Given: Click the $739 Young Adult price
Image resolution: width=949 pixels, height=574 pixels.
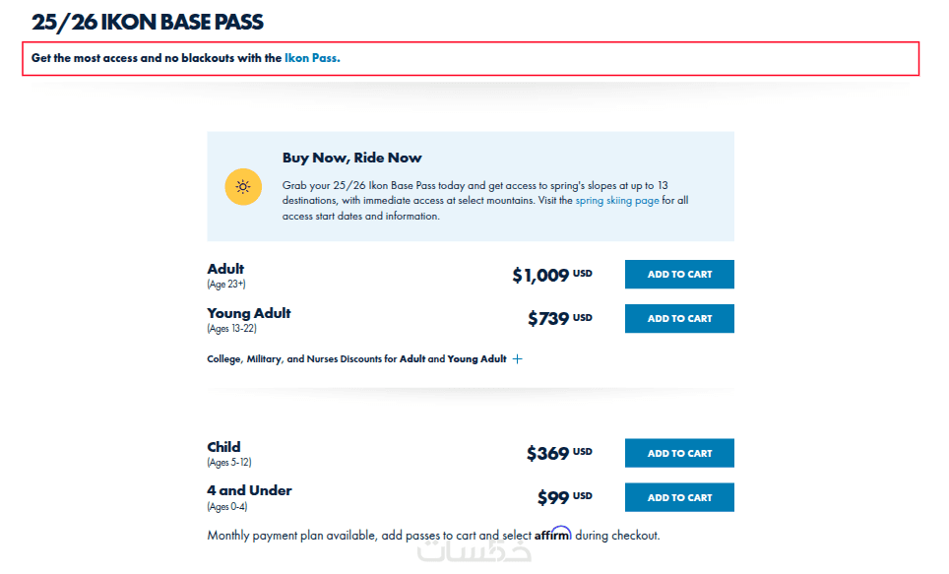Looking at the screenshot, I should pyautogui.click(x=548, y=319).
